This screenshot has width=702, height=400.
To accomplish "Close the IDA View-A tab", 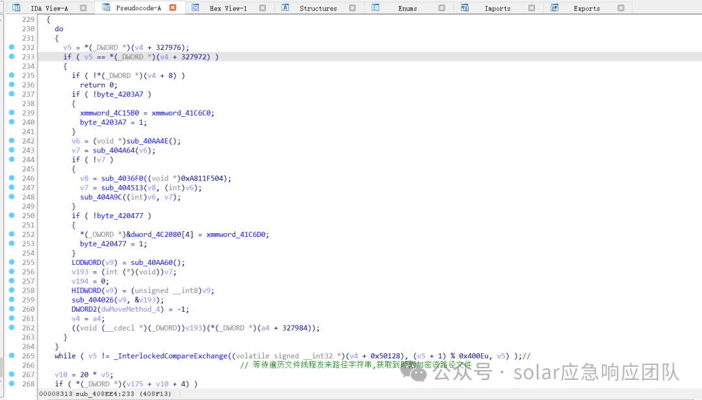I will click(x=83, y=8).
